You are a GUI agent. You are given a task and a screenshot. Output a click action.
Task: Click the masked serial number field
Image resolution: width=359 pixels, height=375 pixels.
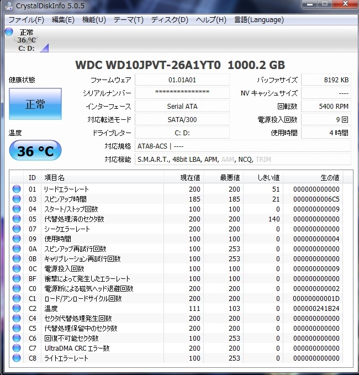coord(182,93)
